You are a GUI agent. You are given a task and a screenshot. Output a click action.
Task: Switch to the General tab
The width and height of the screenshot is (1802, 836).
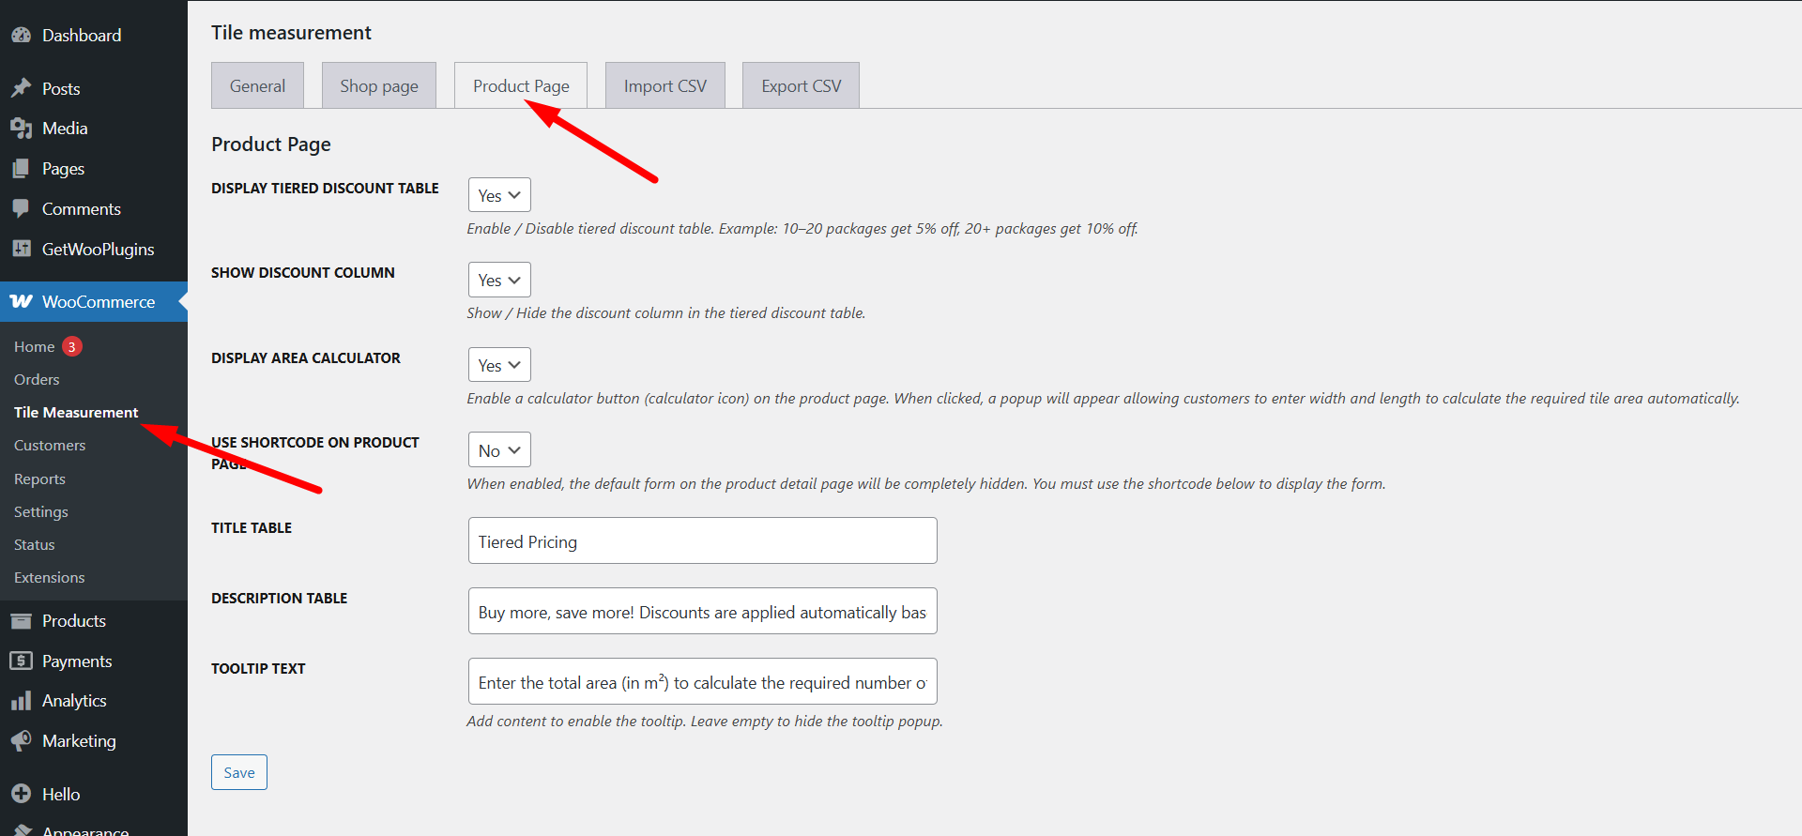tap(257, 86)
